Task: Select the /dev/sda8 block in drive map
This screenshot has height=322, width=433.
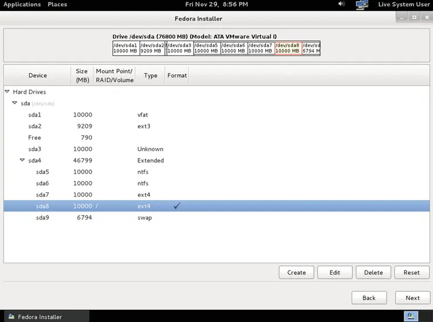Action: pyautogui.click(x=287, y=48)
